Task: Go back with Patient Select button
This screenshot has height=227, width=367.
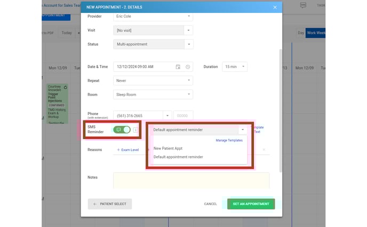Action: (x=110, y=204)
